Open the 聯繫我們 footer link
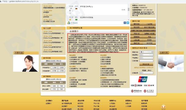186x110 pixels. pos(144,103)
